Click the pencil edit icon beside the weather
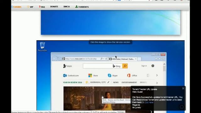The image size is (201, 113). point(108,82)
